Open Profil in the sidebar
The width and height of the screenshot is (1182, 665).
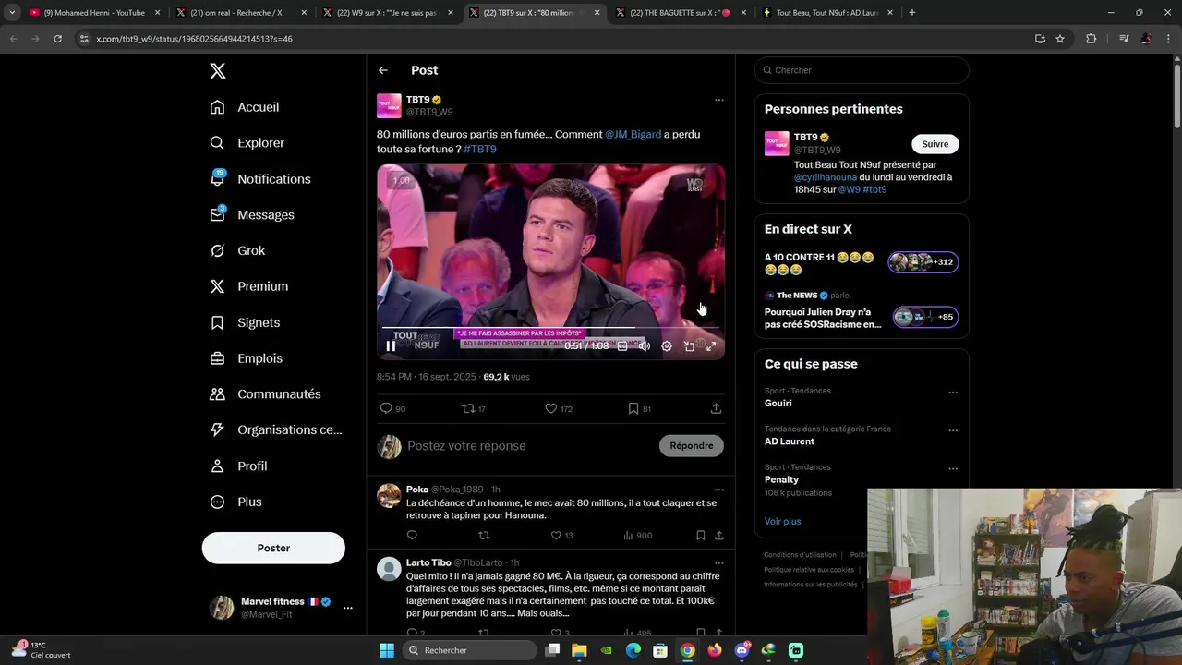(x=238, y=466)
